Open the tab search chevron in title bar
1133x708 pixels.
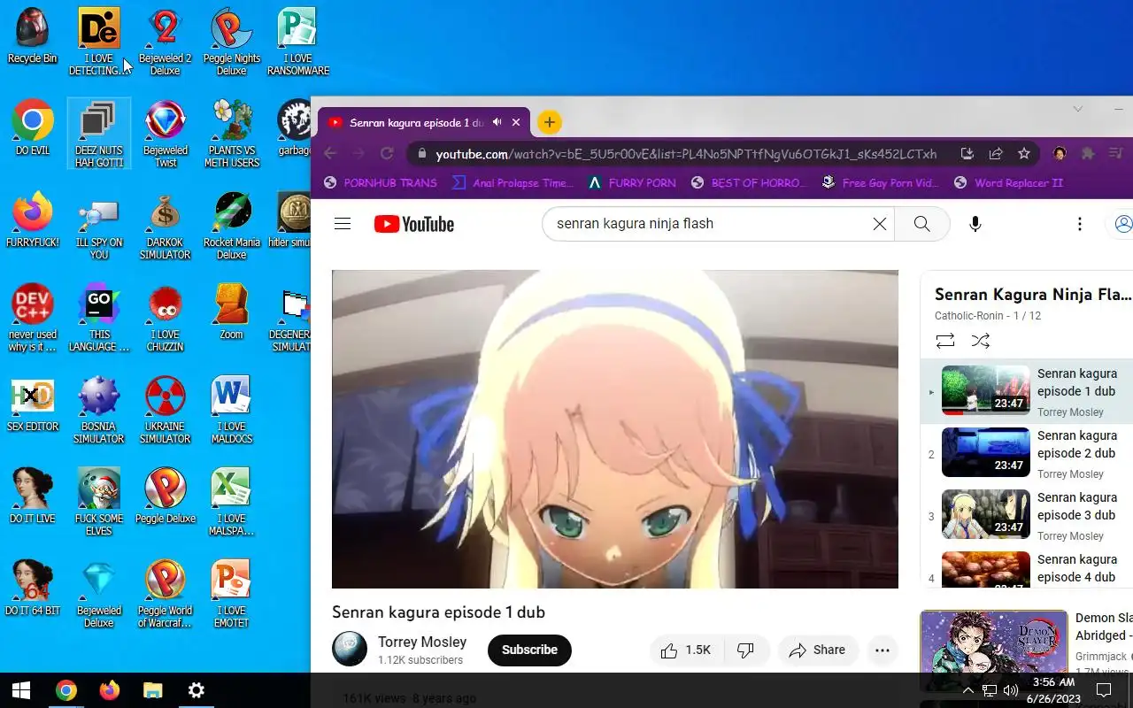point(1077,109)
